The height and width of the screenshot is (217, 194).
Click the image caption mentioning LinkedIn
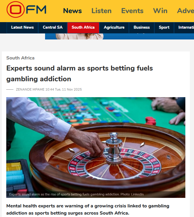76,195
